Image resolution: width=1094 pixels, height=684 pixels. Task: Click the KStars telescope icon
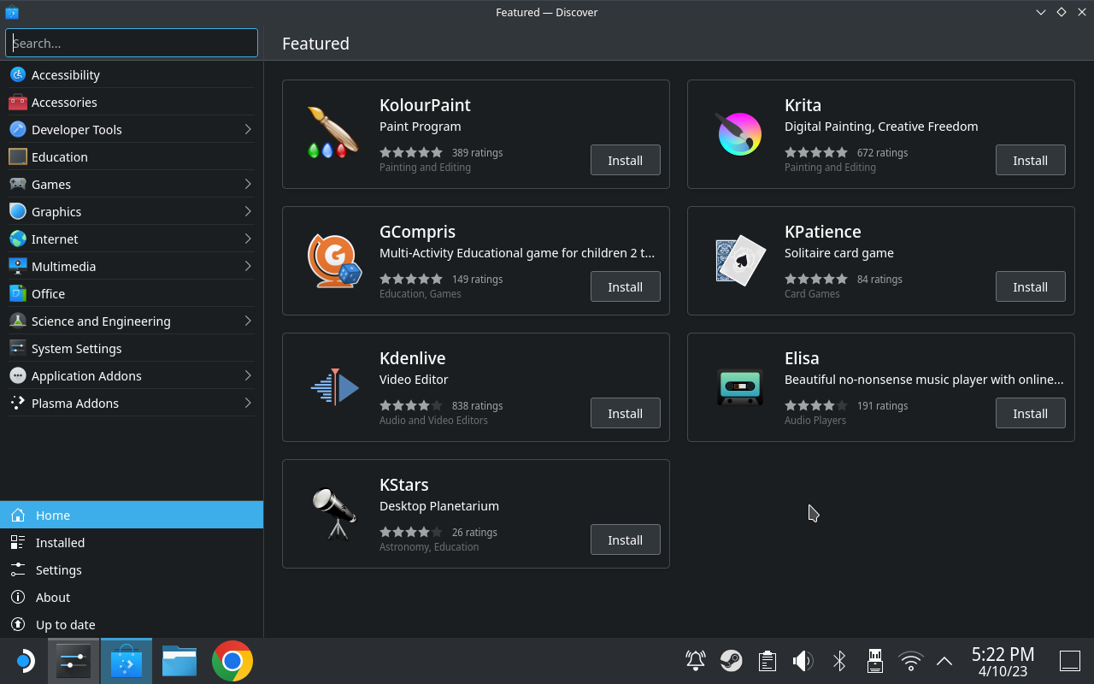tap(334, 513)
